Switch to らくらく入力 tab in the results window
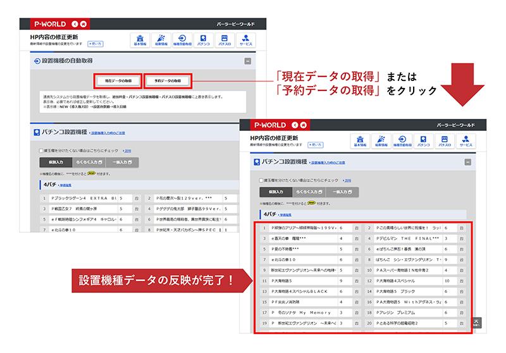Viewport: 506px width, 353px height. coord(308,192)
